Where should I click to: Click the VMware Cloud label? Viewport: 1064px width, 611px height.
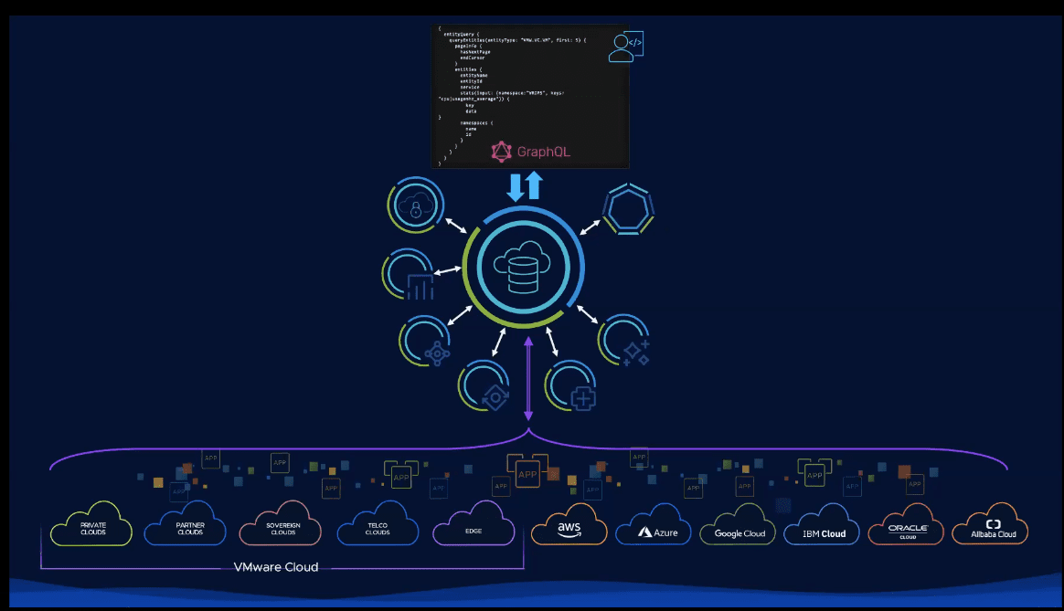(x=276, y=567)
